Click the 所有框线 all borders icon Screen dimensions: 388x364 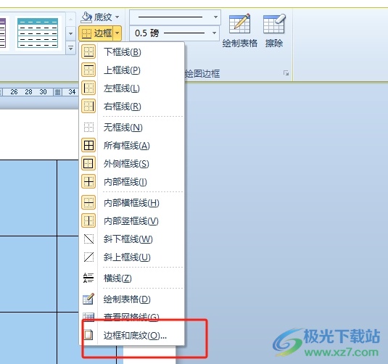(88, 145)
